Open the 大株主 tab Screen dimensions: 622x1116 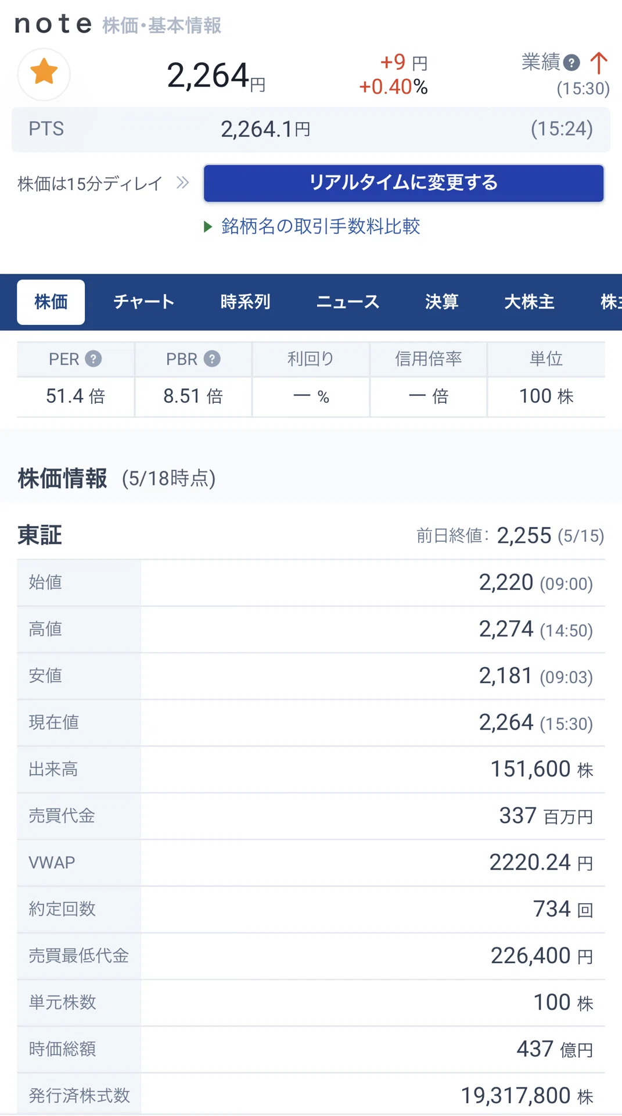(530, 302)
